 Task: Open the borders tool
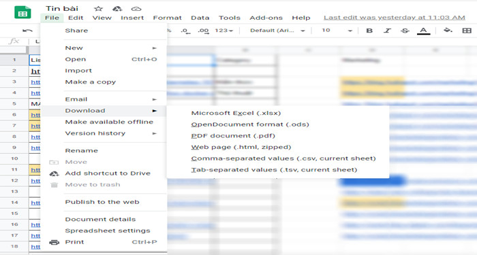[x=467, y=31]
